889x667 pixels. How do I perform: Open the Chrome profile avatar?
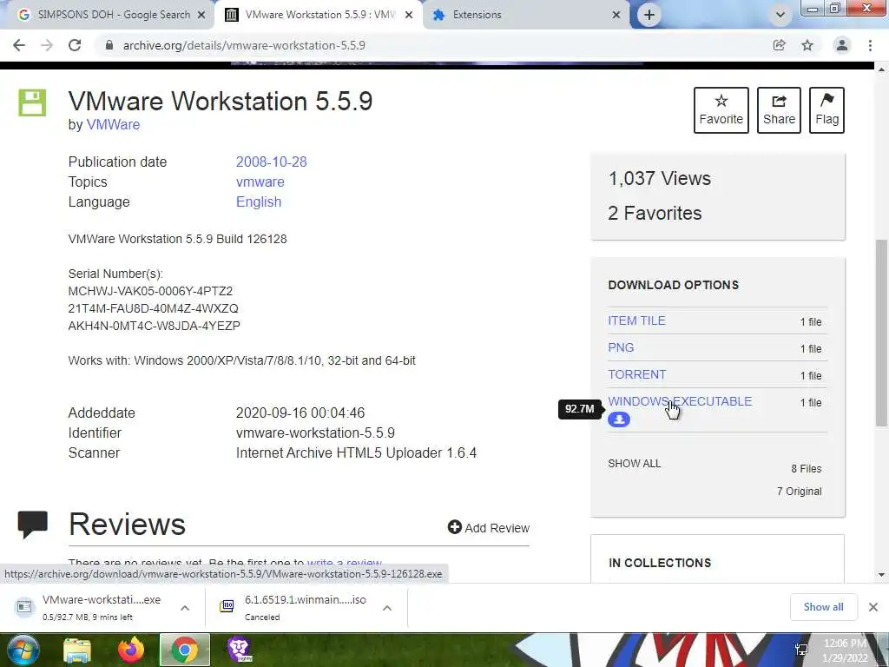click(842, 45)
